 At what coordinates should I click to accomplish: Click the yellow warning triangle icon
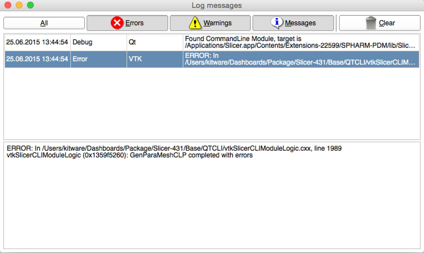coord(195,23)
